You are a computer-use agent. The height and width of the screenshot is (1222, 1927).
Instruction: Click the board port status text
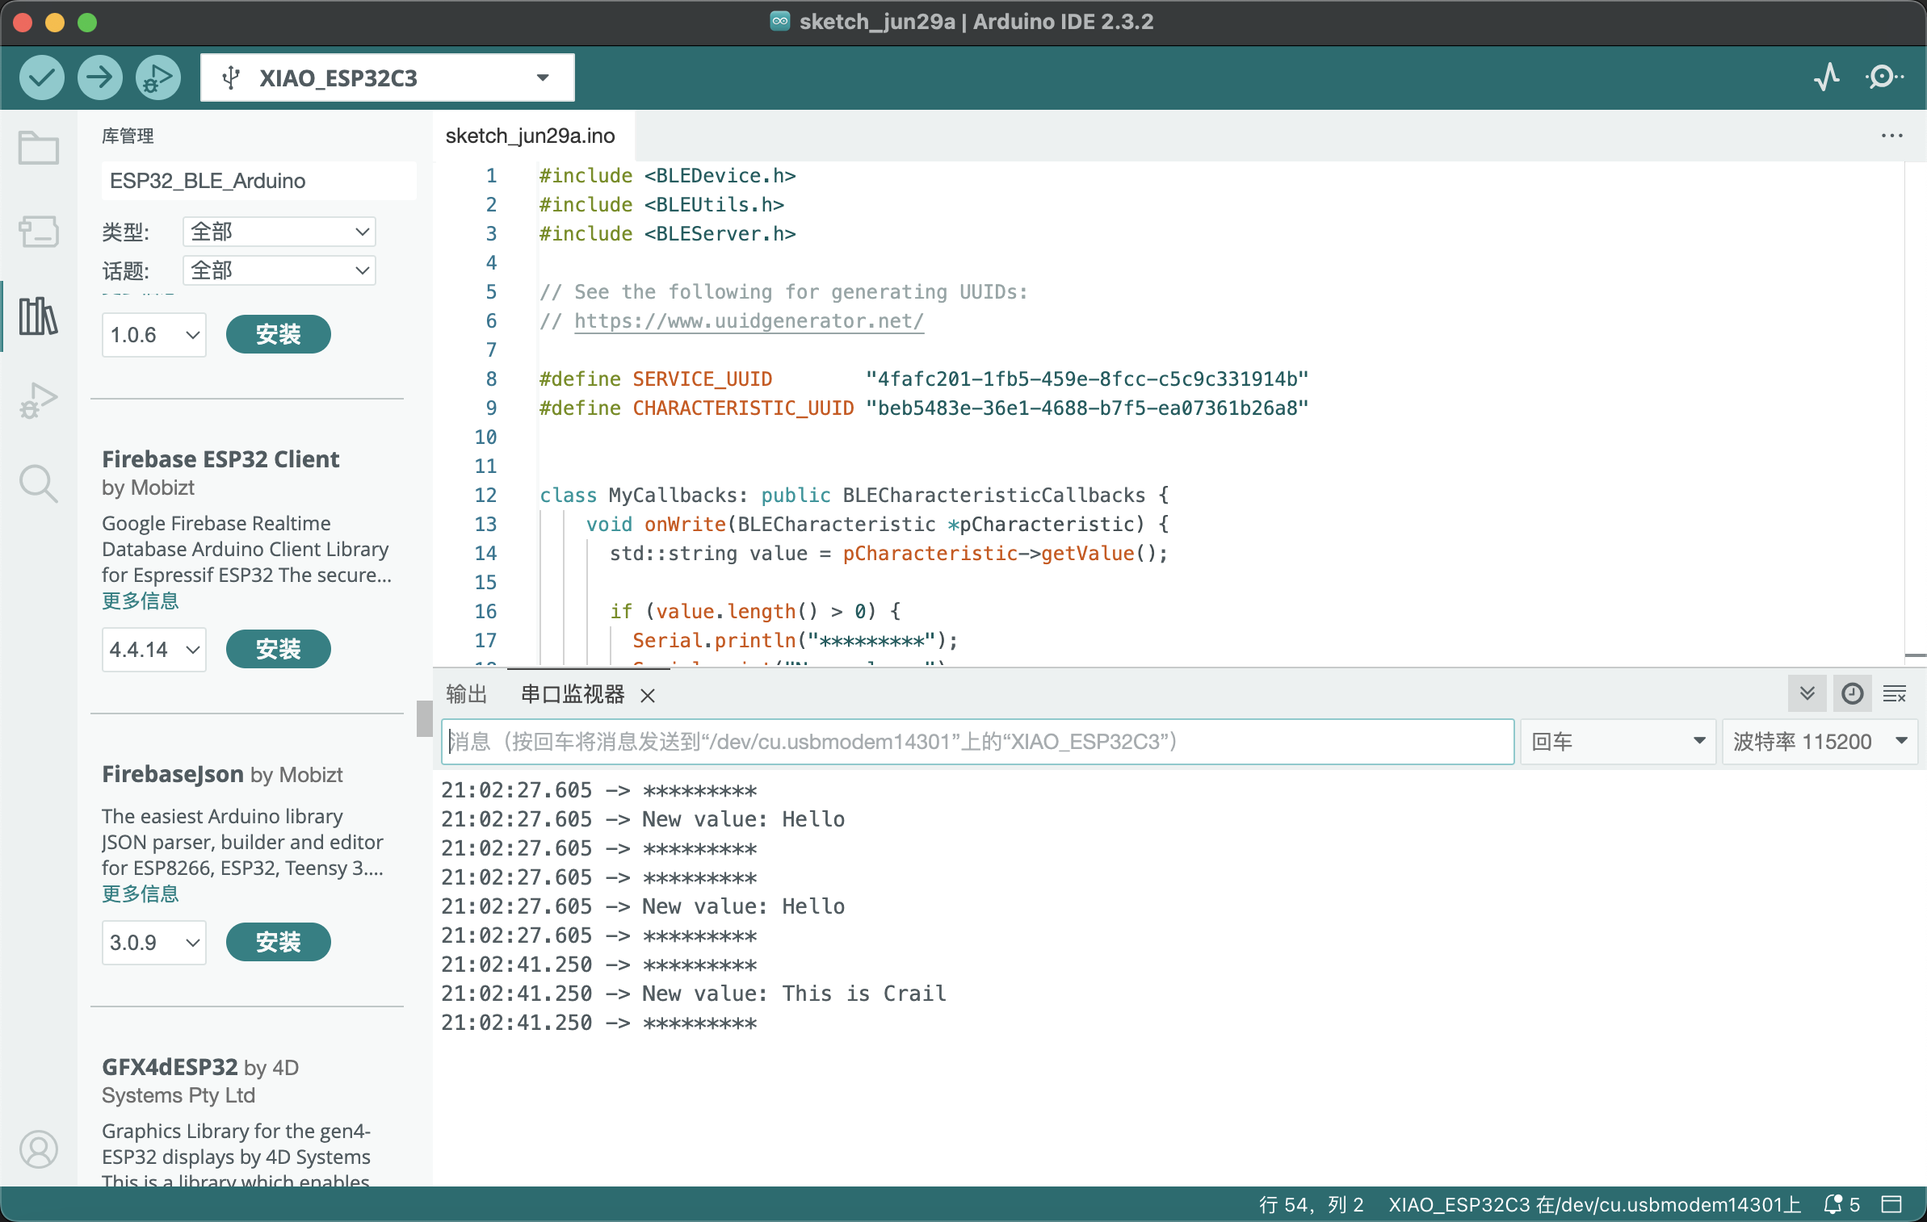(x=1594, y=1204)
